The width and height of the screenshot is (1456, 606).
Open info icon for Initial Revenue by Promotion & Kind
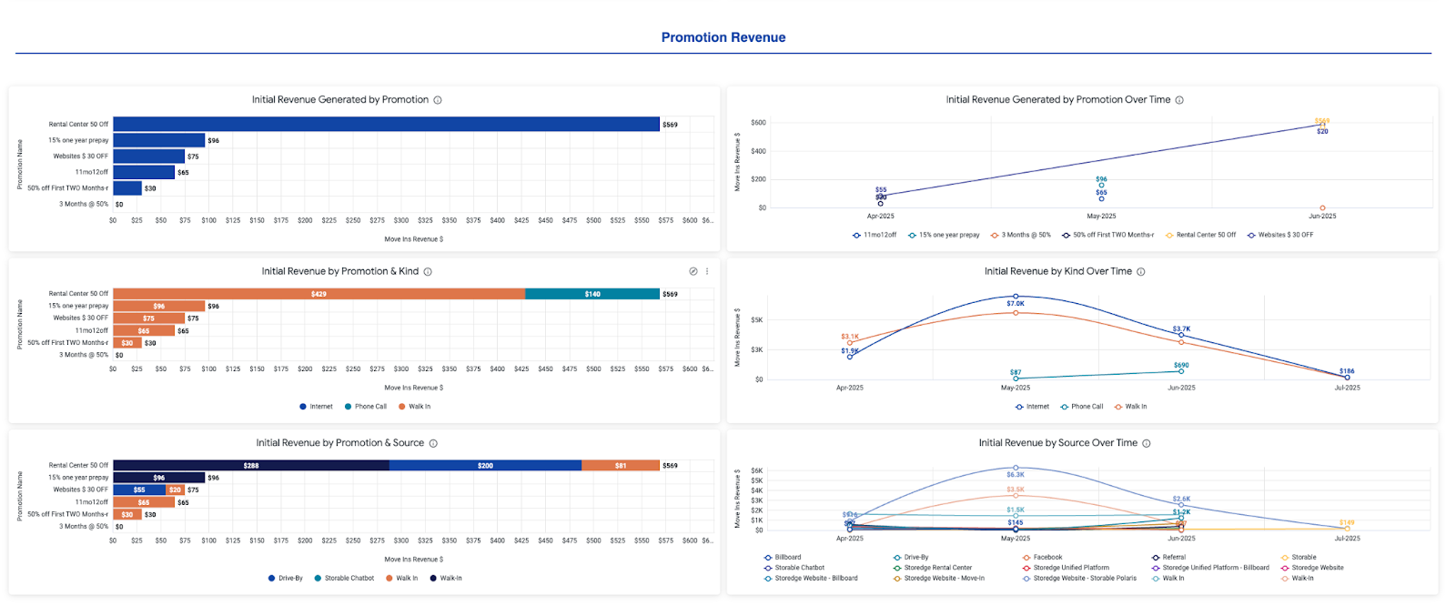428,272
